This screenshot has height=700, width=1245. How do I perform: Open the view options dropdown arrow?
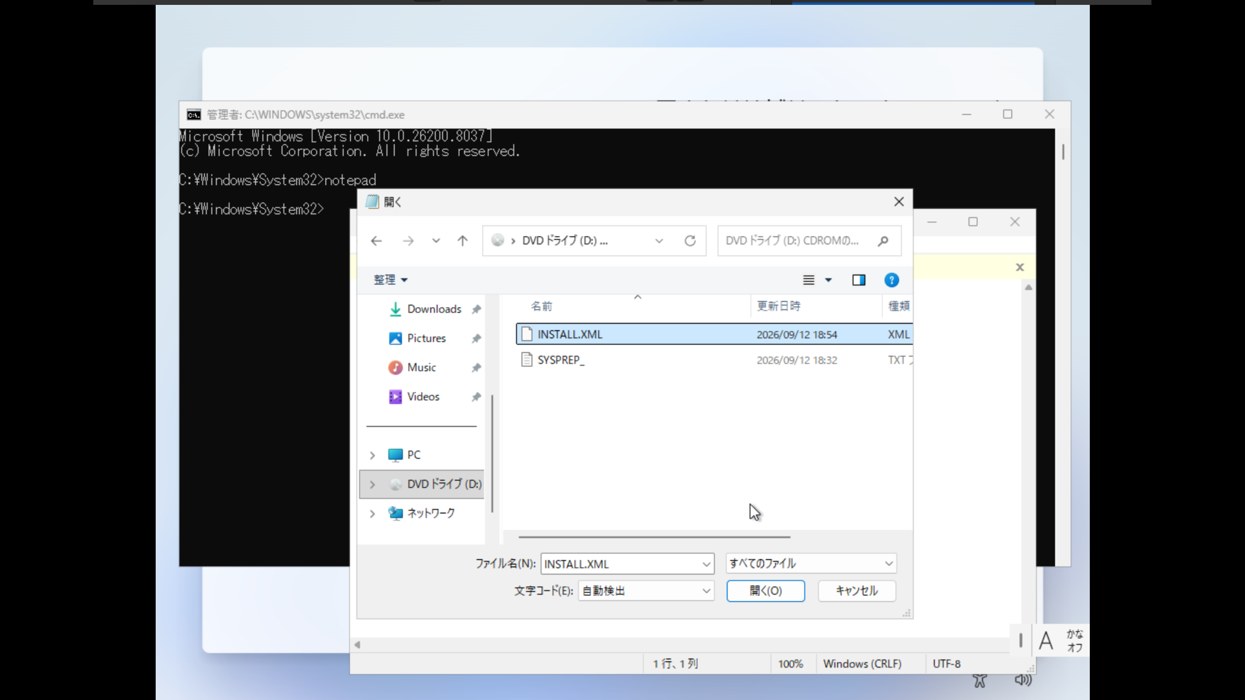[x=828, y=280]
